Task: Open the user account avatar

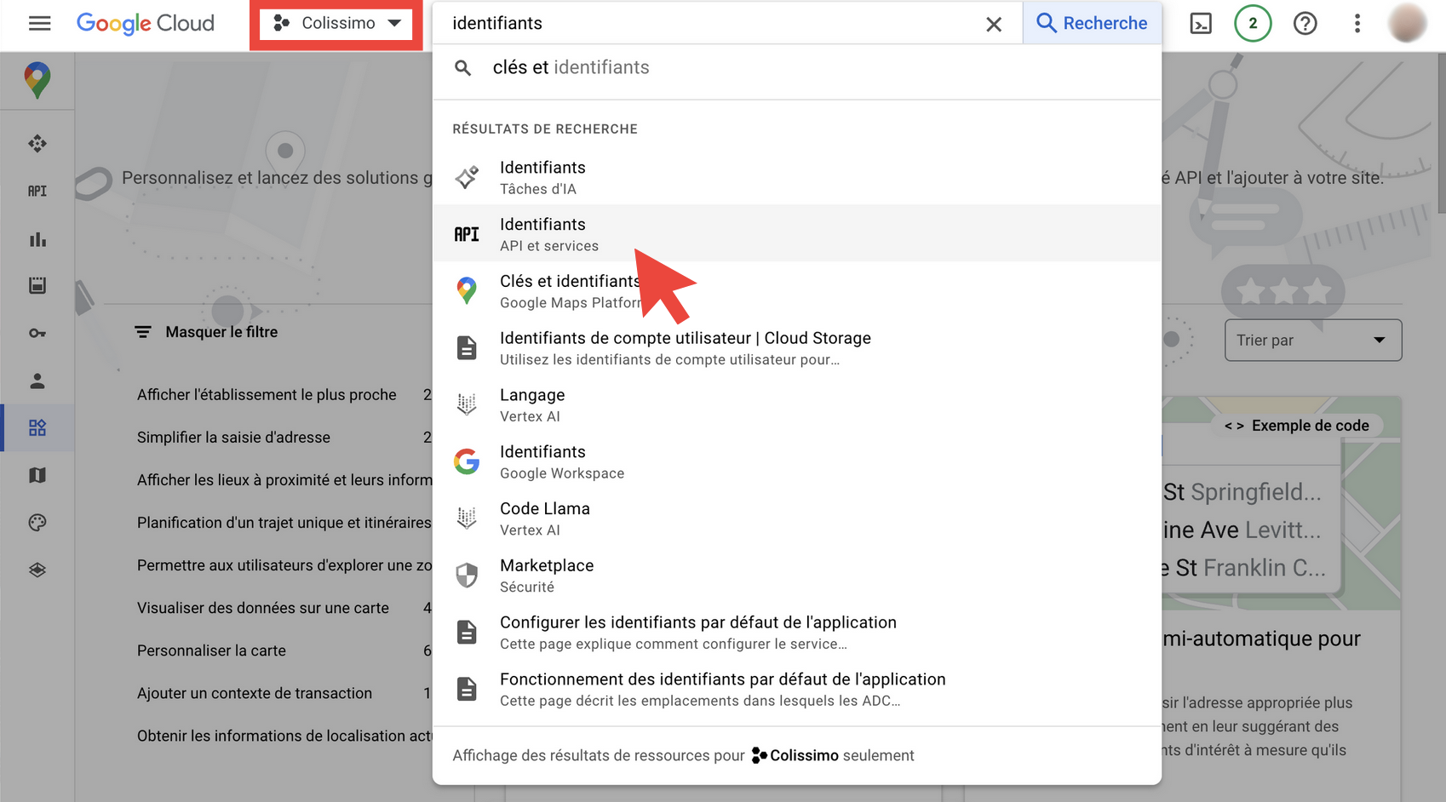Action: 1408,23
